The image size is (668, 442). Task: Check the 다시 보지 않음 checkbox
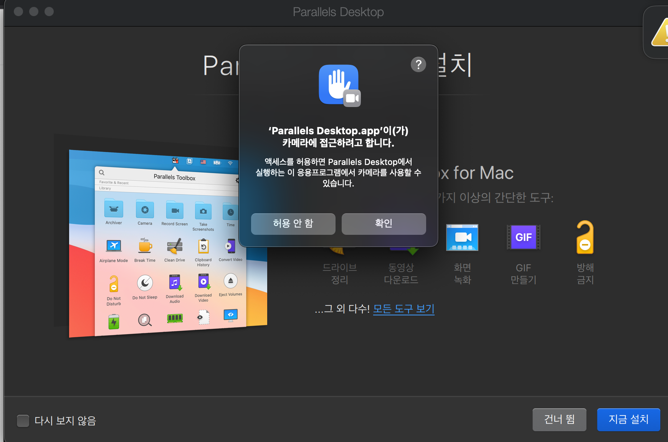[23, 421]
